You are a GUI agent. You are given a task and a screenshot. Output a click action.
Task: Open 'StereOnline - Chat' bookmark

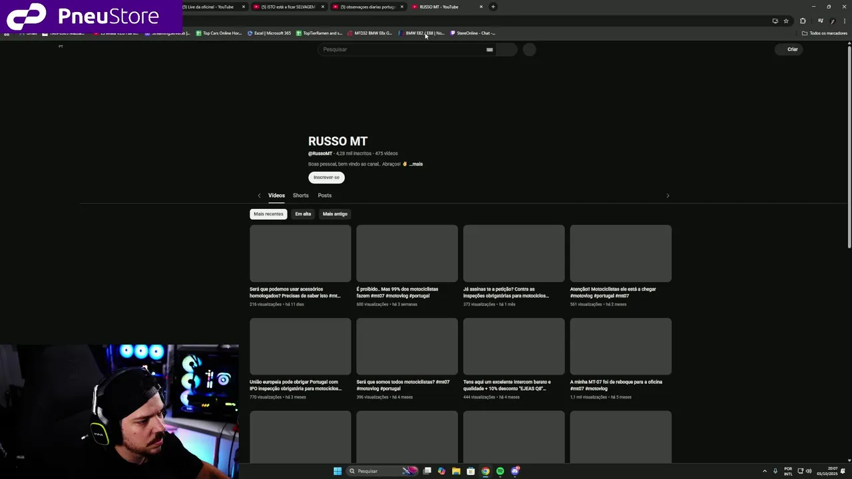[x=473, y=33]
